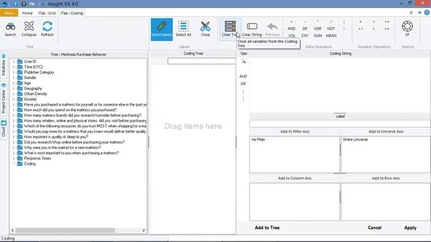The height and width of the screenshot is (242, 431).
Task: Switch to the Home ribbon tab
Action: [x=27, y=13]
